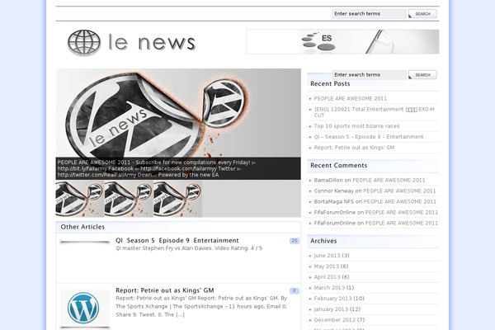Screen dimensions: 495x330
Task: Click the Archives heading
Action: pos(323,241)
